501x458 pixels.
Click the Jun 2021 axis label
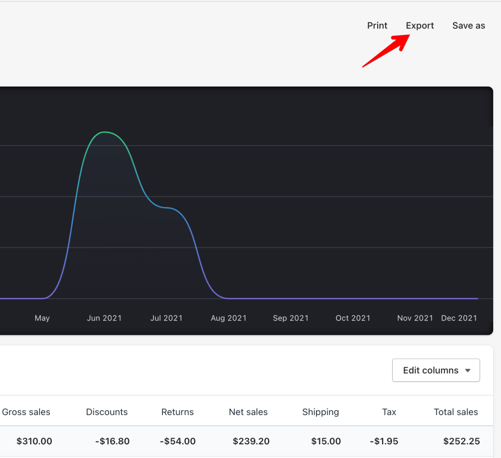pos(104,318)
